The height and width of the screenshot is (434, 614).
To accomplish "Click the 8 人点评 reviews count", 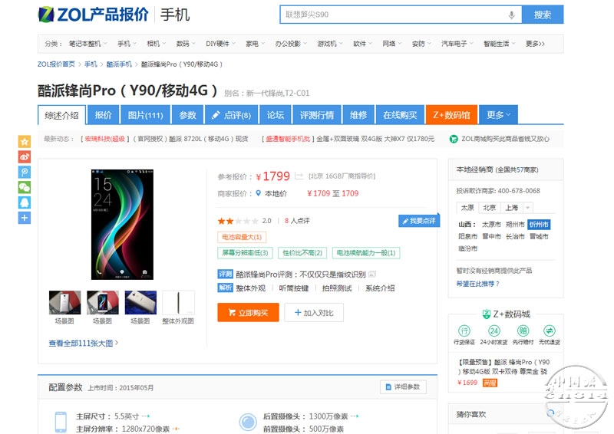I will [x=297, y=221].
